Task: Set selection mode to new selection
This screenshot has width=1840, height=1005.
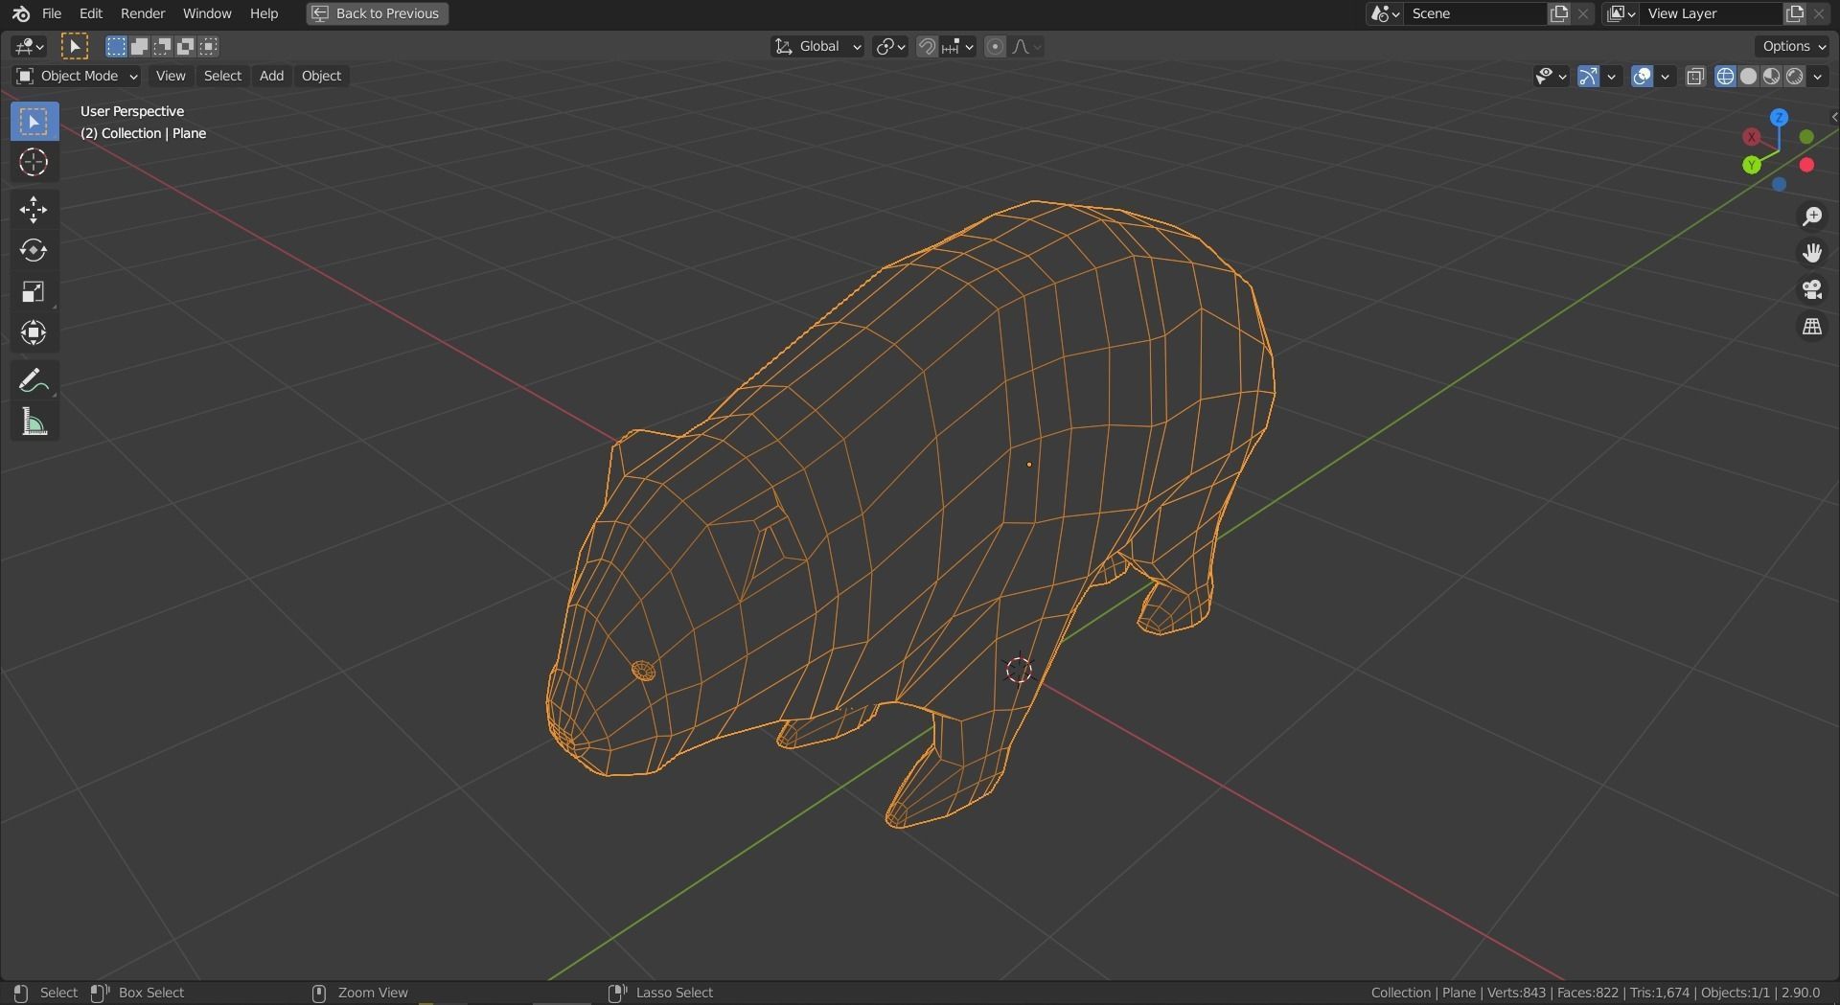Action: (x=116, y=46)
